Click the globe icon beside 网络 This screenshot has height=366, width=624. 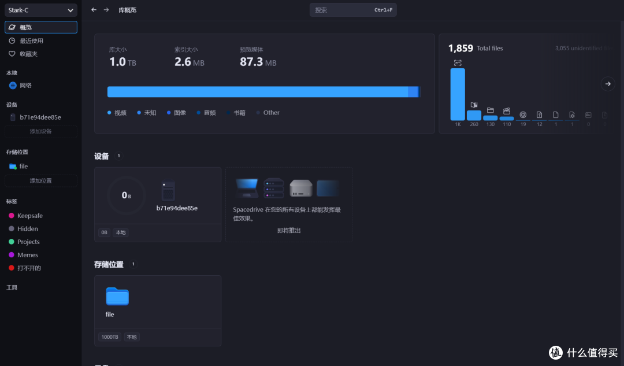click(13, 85)
